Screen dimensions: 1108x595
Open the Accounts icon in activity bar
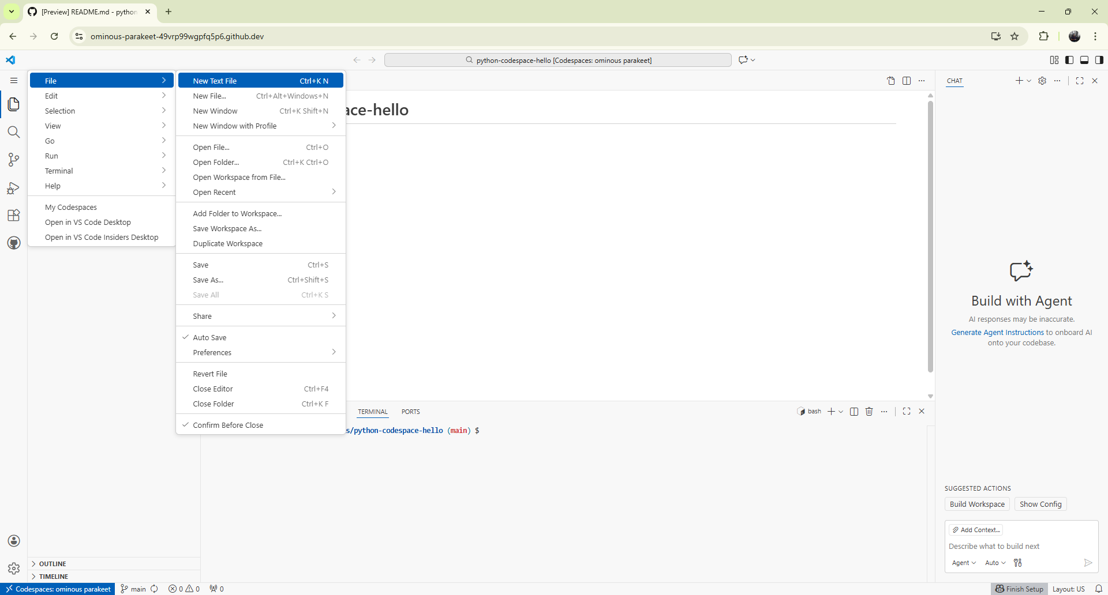[14, 541]
